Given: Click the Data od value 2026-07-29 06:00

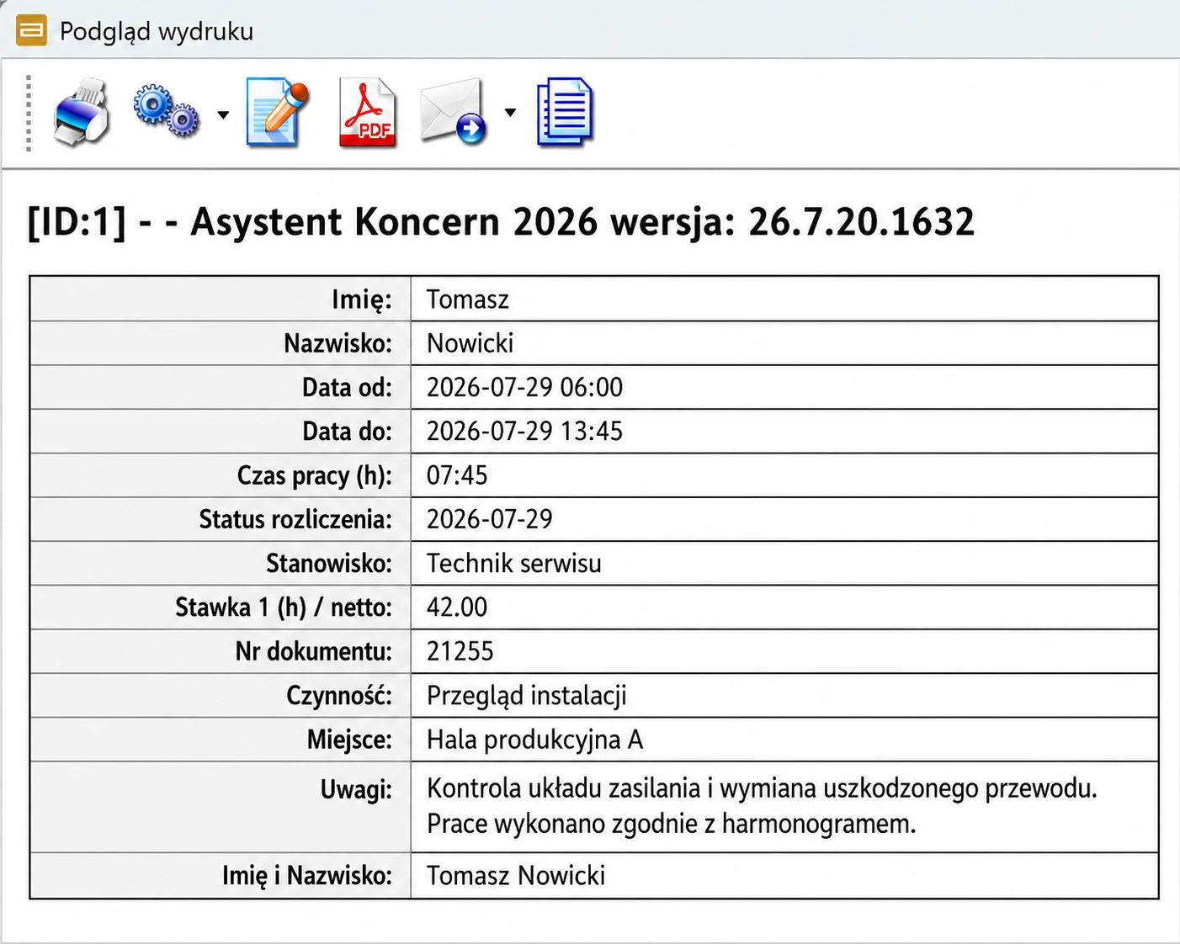Looking at the screenshot, I should coord(525,387).
